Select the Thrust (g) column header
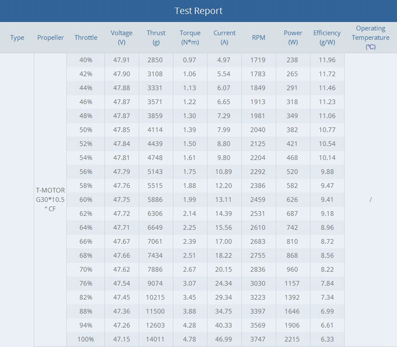Image resolution: width=397 pixels, height=347 pixels. (x=156, y=38)
